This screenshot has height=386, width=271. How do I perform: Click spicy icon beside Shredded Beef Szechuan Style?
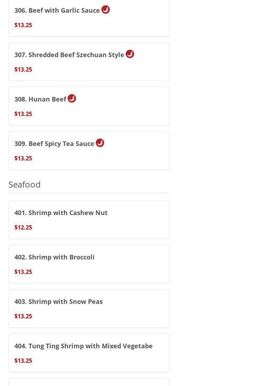[x=130, y=54]
